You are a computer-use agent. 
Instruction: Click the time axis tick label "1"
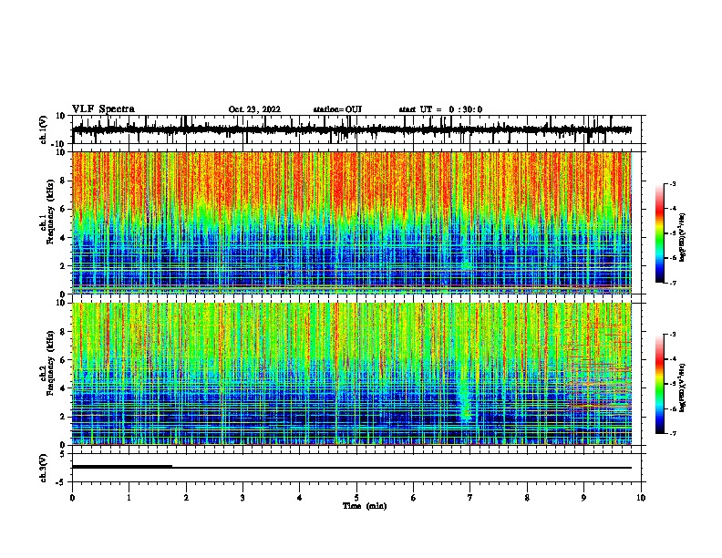tap(129, 497)
